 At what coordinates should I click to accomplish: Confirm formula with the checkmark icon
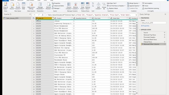click(39, 15)
